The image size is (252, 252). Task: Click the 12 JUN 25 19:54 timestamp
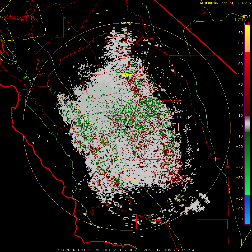point(175,250)
